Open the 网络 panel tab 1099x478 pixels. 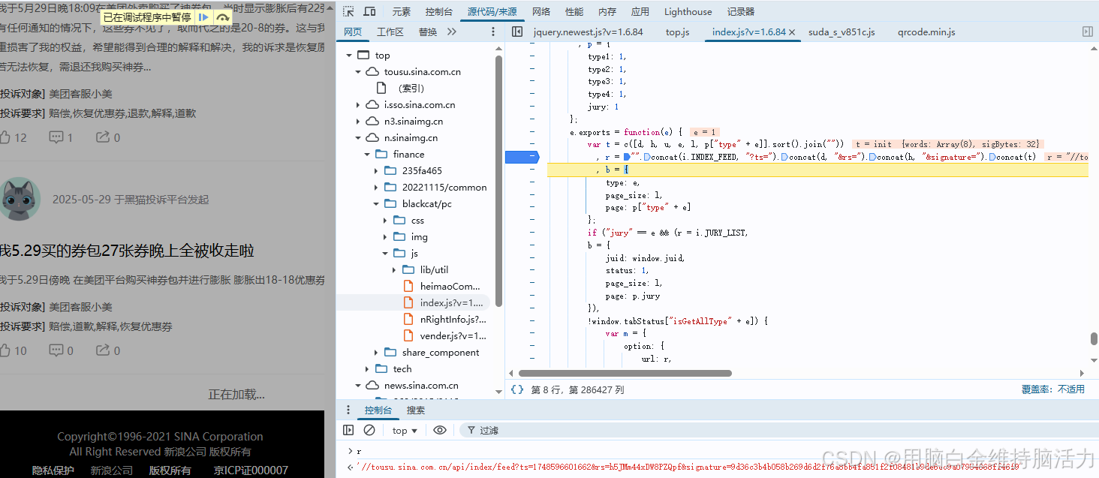pos(541,11)
